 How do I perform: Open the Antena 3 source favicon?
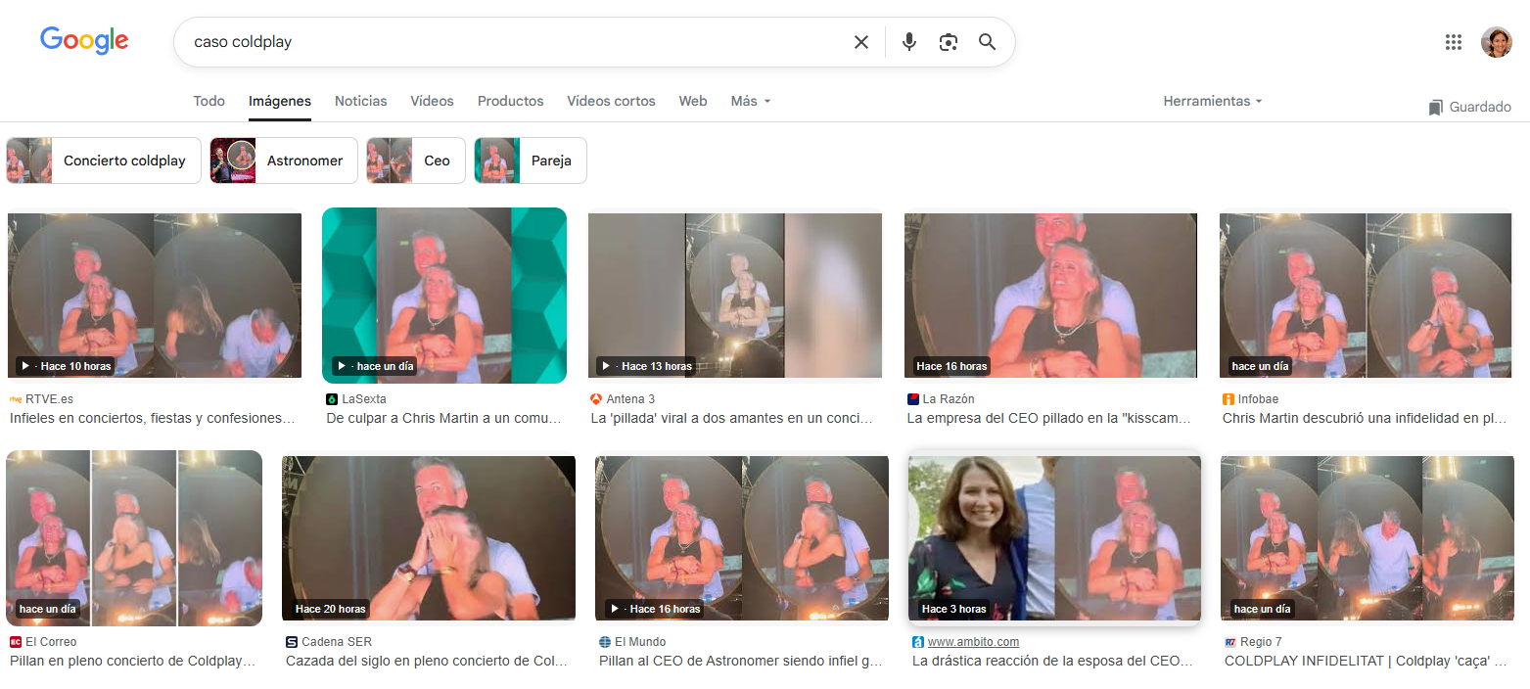(x=596, y=399)
